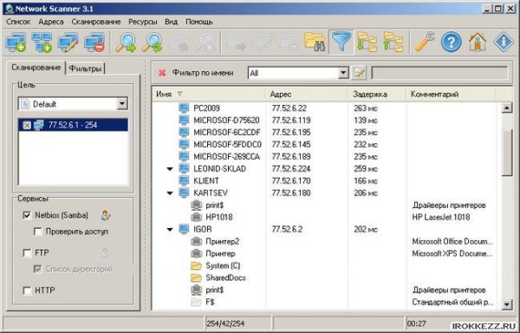Open the Список menu
520x333 pixels.
[x=18, y=22]
